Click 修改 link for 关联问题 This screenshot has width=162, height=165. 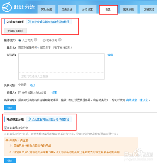[x=32, y=85]
